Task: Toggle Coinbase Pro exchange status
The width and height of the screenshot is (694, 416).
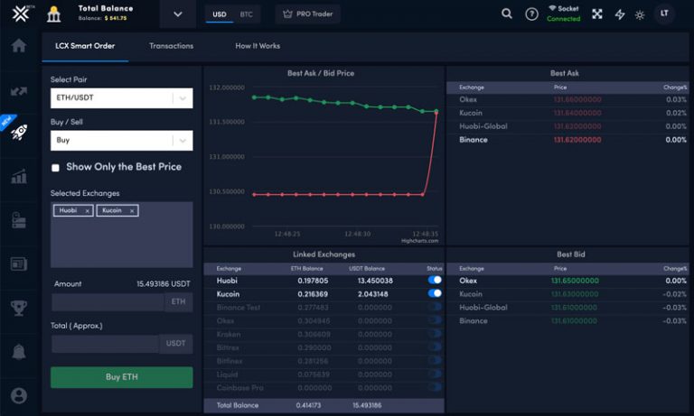Action: 435,387
